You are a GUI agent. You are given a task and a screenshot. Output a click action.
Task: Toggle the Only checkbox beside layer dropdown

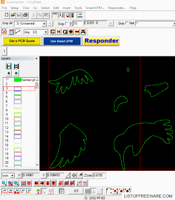coord(11,23)
